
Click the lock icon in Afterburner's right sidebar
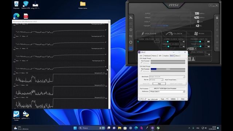[217, 18]
